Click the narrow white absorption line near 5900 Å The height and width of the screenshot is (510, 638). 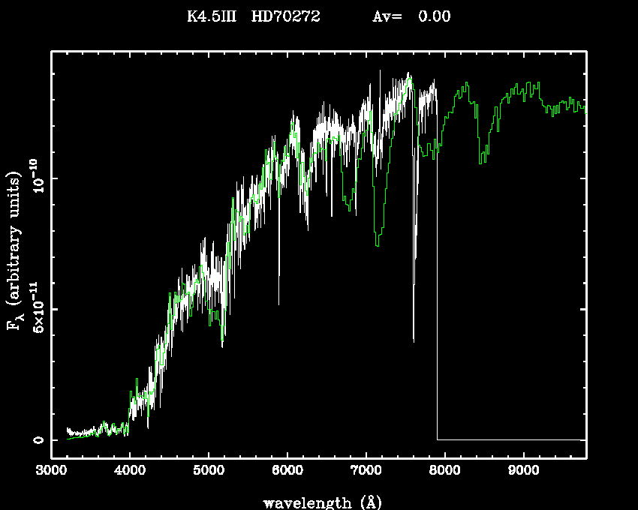tap(279, 302)
